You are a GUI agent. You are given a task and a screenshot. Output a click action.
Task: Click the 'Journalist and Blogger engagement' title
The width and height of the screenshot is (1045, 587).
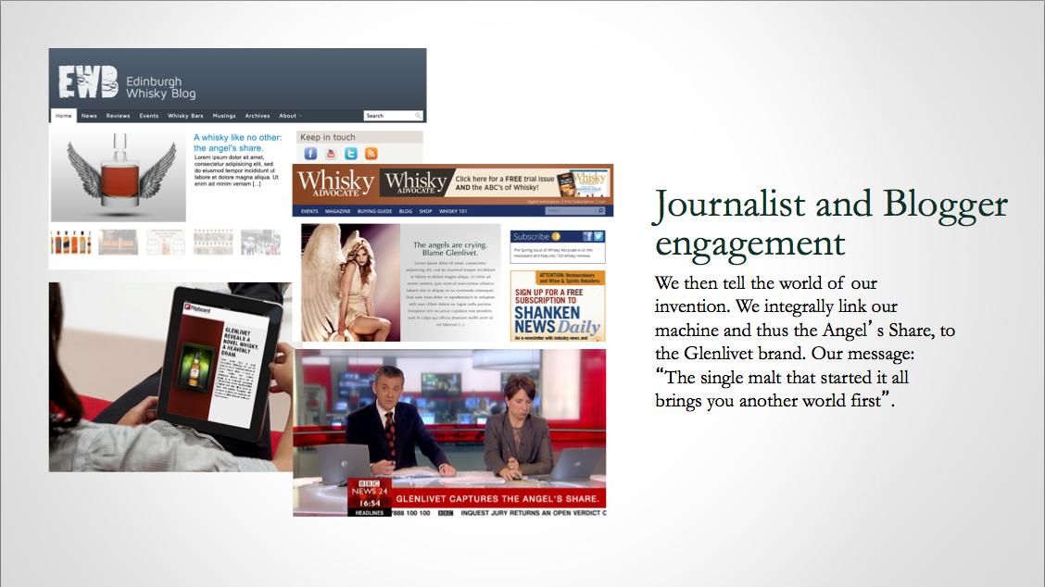point(831,222)
